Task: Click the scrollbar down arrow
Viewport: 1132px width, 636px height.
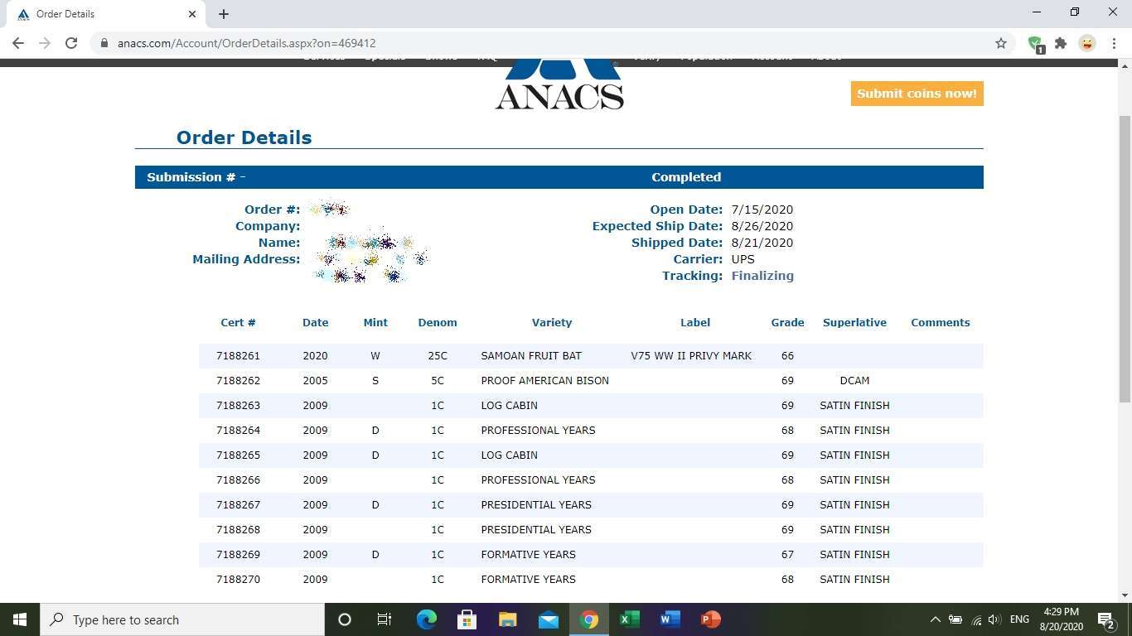Action: 1125,595
